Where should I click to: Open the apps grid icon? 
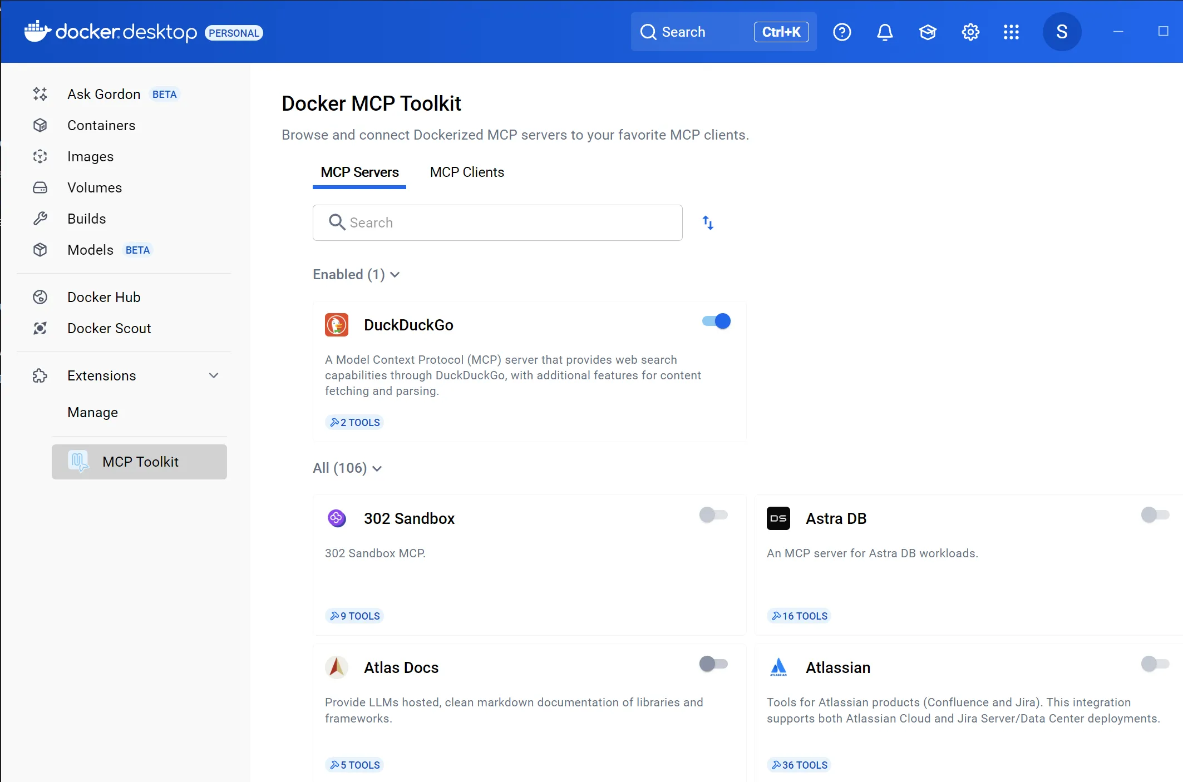coord(1011,32)
